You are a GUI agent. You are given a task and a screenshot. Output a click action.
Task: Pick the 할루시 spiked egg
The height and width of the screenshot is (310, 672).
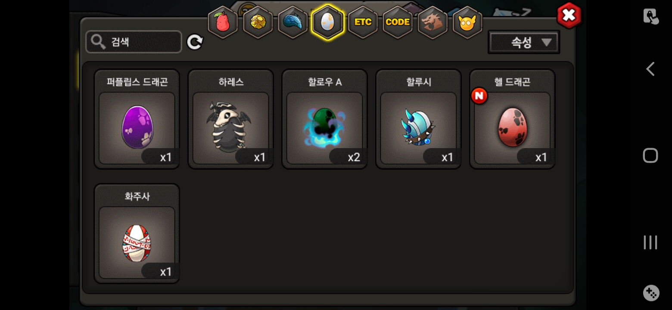coord(419,119)
